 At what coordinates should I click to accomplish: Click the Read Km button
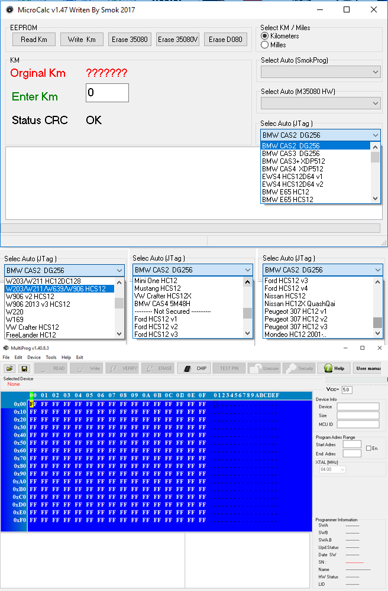click(34, 40)
